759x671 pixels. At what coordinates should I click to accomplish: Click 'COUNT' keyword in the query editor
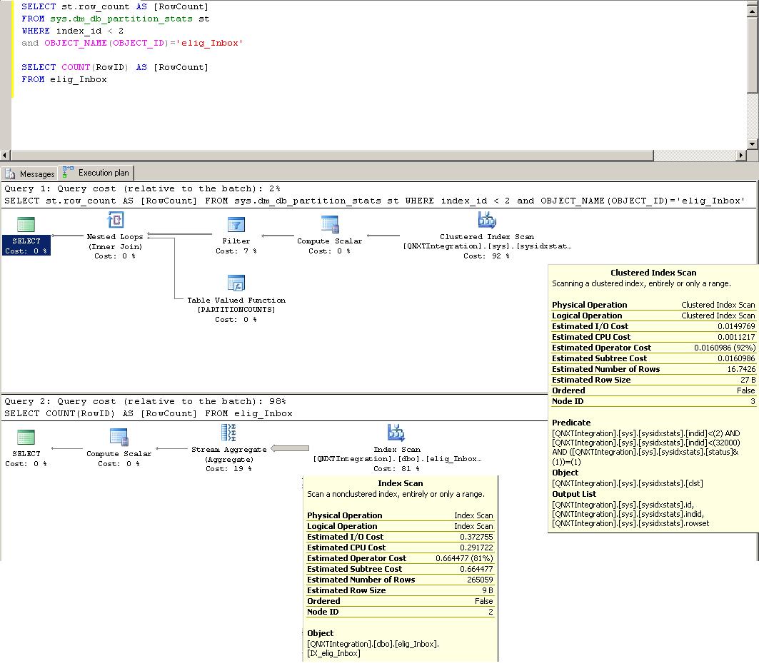pos(76,67)
